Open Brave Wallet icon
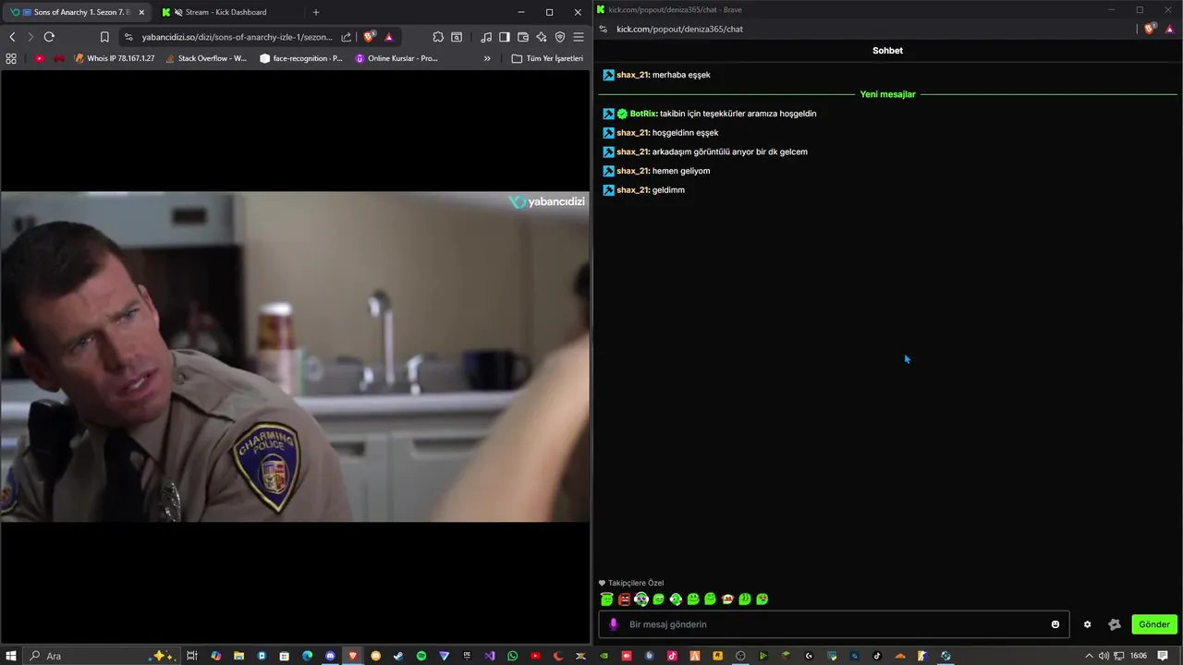Viewport: 1183px width, 665px height. pyautogui.click(x=523, y=37)
